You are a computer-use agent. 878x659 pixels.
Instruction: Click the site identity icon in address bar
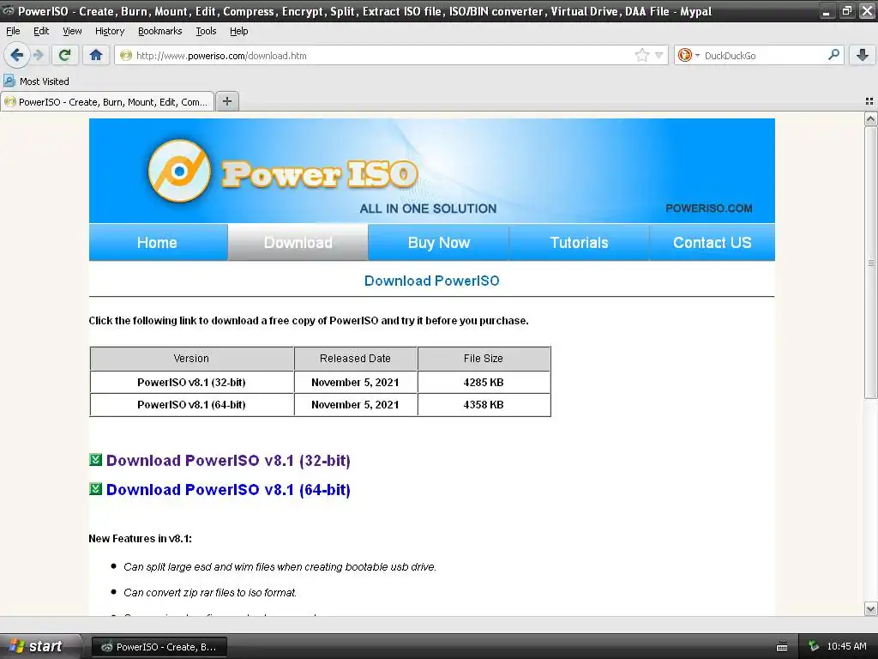[x=126, y=56]
